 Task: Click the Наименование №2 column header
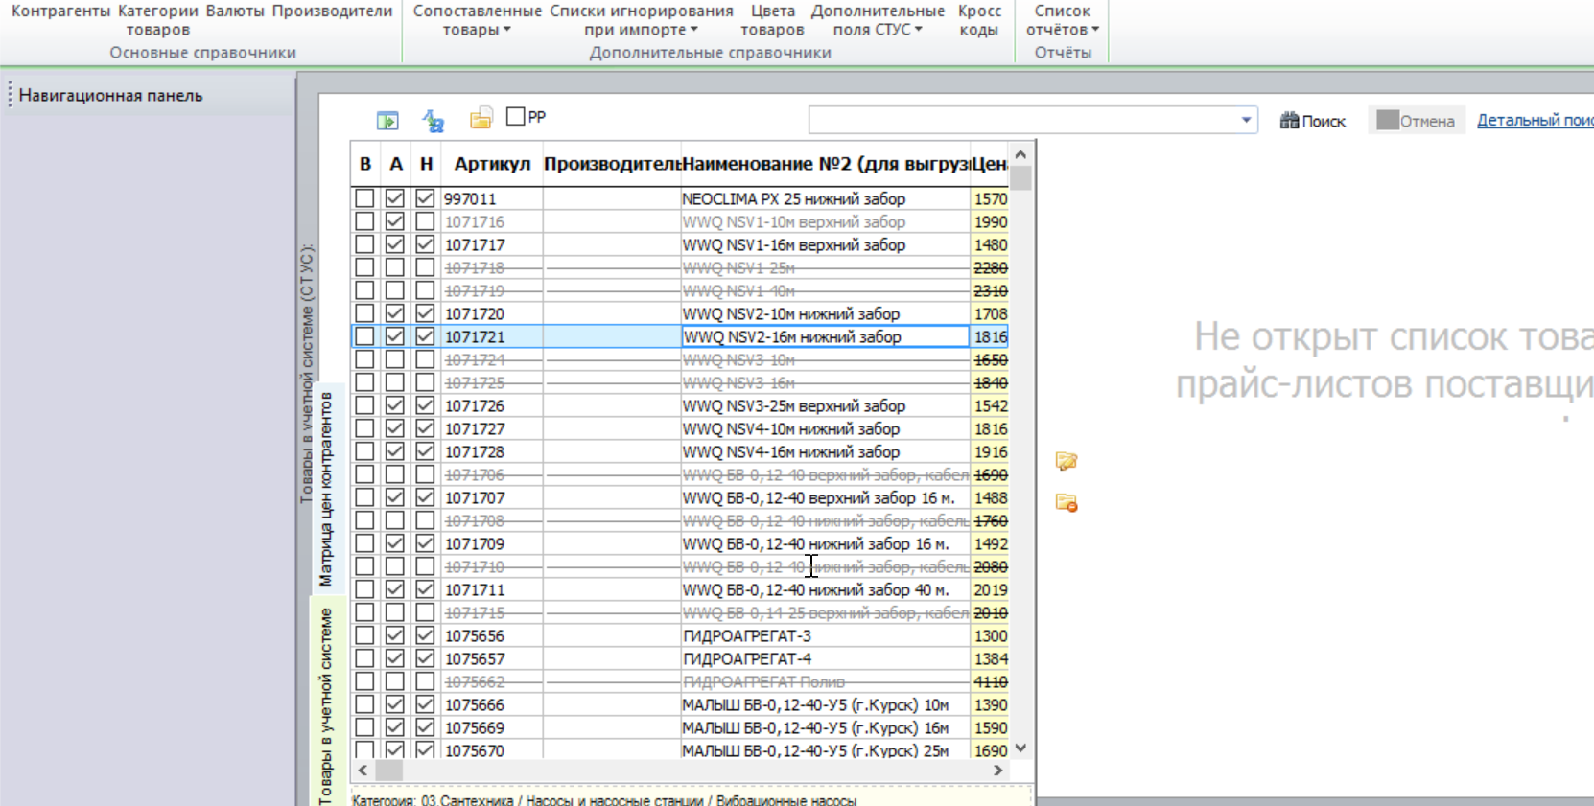click(826, 164)
